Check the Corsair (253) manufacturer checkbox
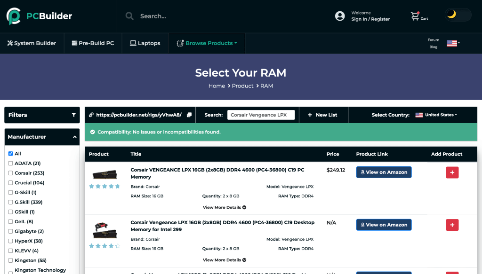Viewport: 482px width, 274px height. 10,173
